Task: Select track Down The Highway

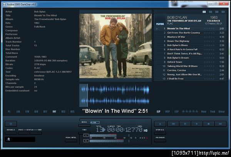Action: pyautogui.click(x=190, y=41)
